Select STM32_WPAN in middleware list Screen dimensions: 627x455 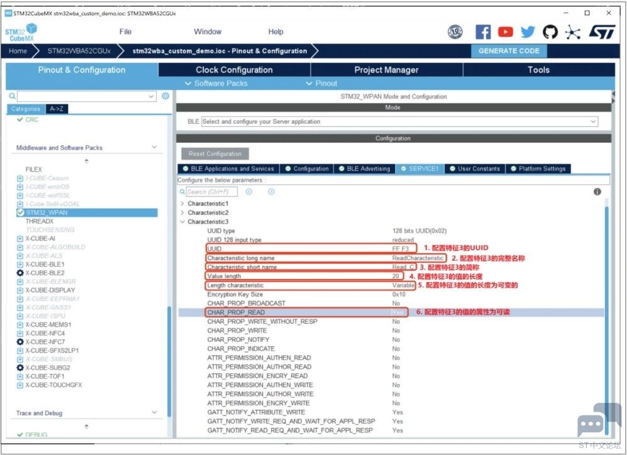coord(87,212)
